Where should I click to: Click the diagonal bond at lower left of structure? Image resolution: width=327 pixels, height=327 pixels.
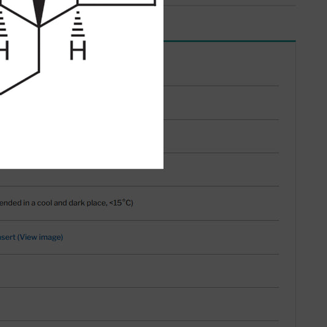[x=20, y=83]
